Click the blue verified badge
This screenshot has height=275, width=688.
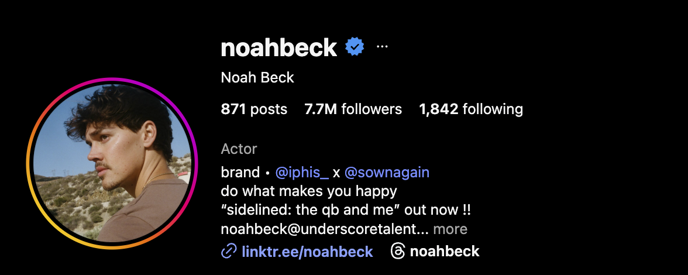coord(355,47)
